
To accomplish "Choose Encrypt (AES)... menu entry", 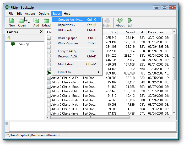I will click(77, 51).
